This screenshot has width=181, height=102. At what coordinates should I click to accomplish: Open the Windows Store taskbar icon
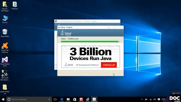pos(75,99)
